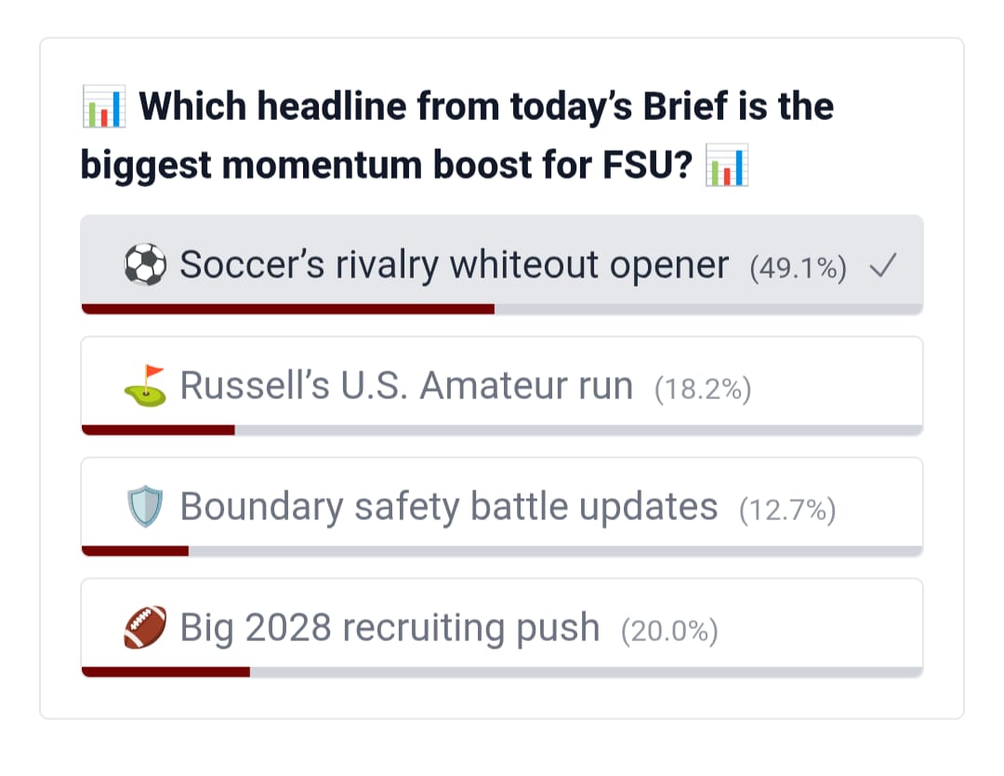This screenshot has width=1004, height=776.
Task: Select 'Russell's U.S. Amateur run' poll option
Action: pos(502,386)
